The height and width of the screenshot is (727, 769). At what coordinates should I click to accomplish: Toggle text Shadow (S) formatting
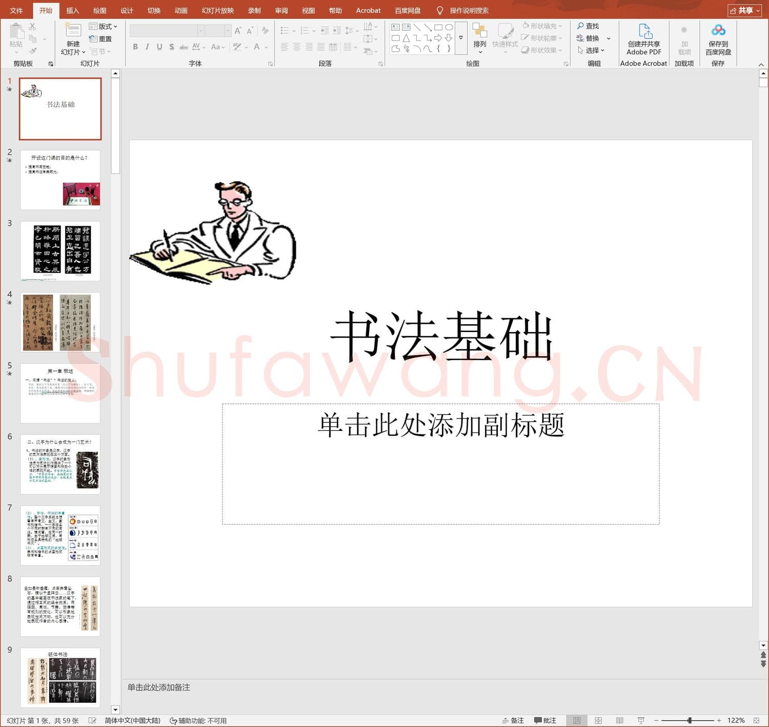pos(172,47)
